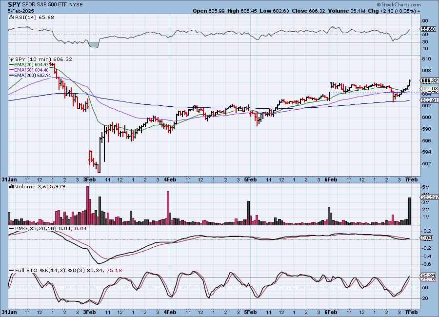Click the 20 label on the stochastic axis
Viewport: 439px width, 317px height.
coord(425,298)
